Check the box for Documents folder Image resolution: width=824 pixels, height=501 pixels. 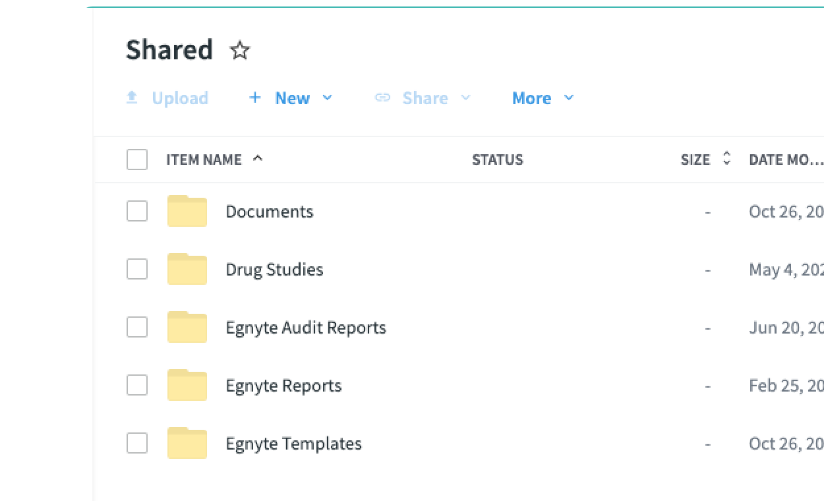click(137, 212)
